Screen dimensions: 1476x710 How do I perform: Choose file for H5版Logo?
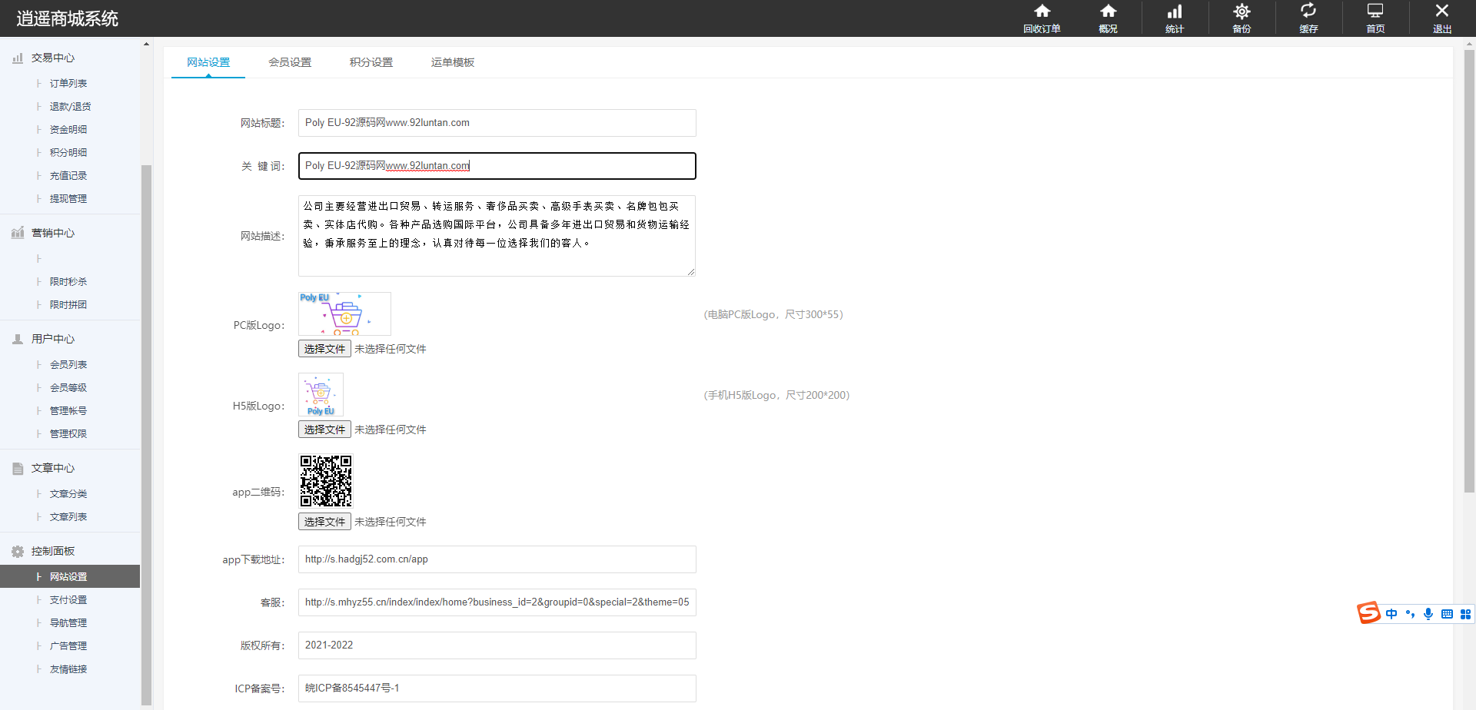point(324,430)
